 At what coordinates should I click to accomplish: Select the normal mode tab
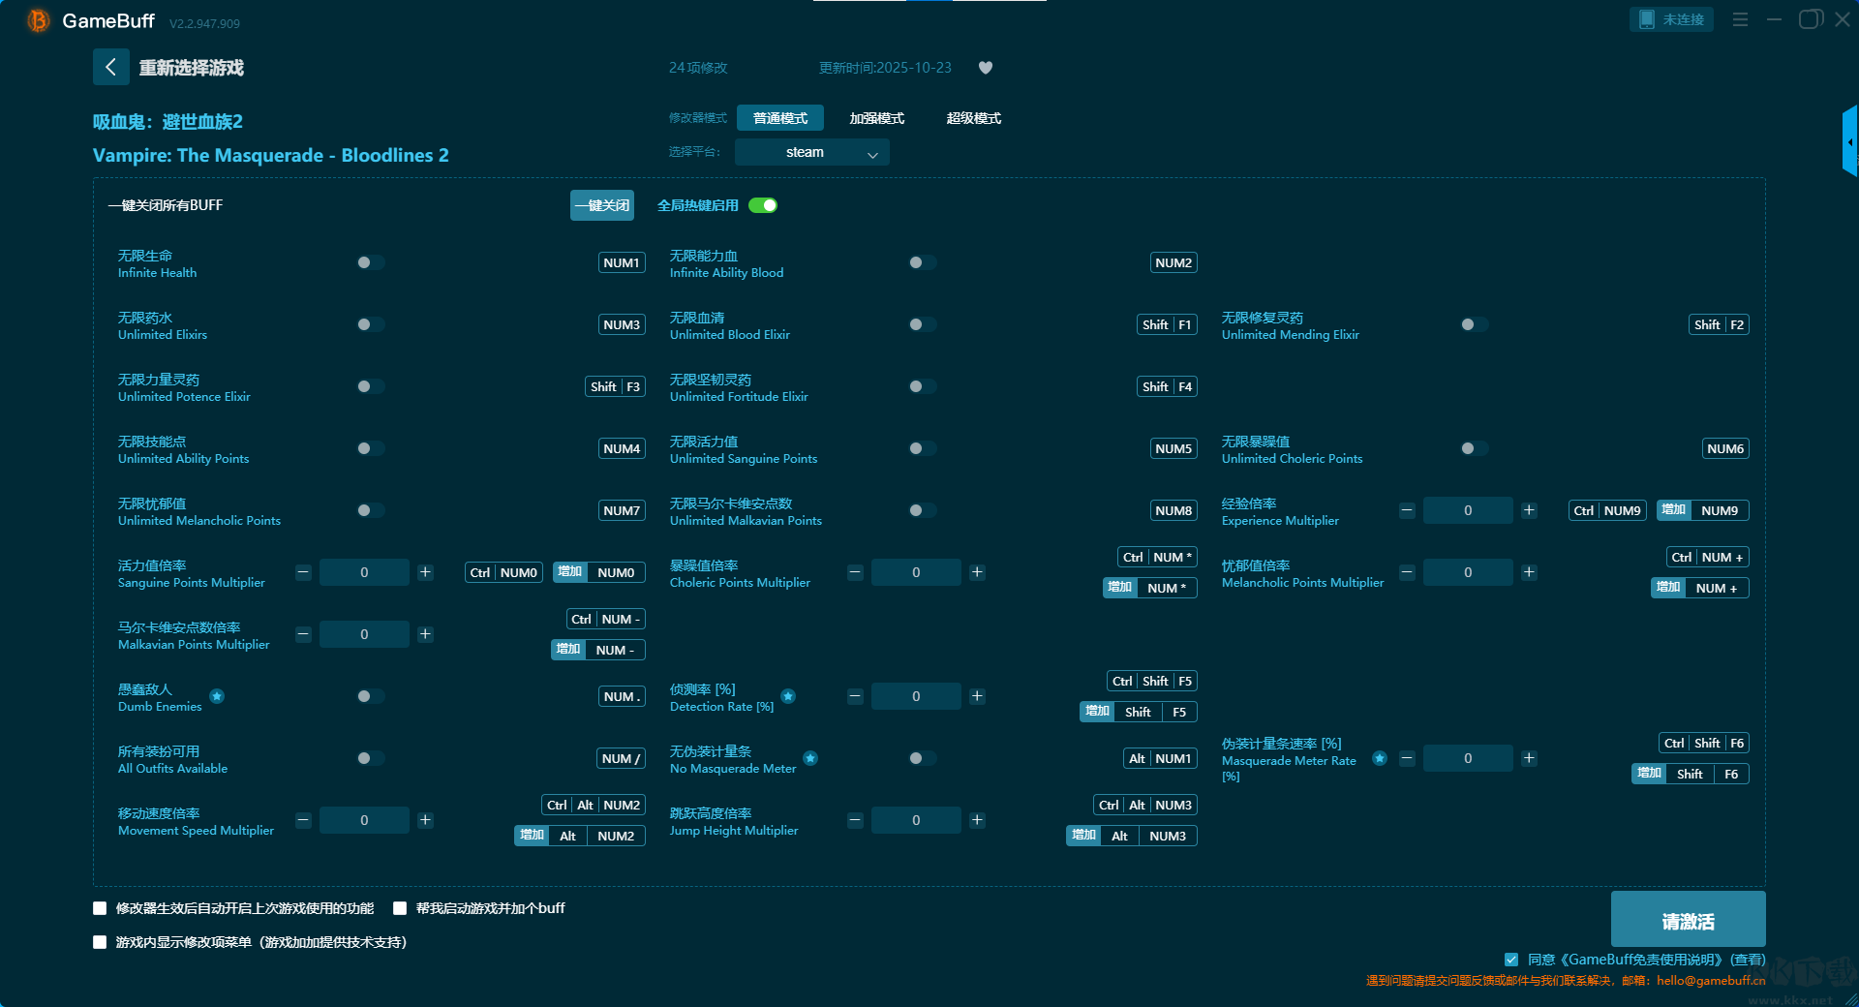(x=780, y=118)
